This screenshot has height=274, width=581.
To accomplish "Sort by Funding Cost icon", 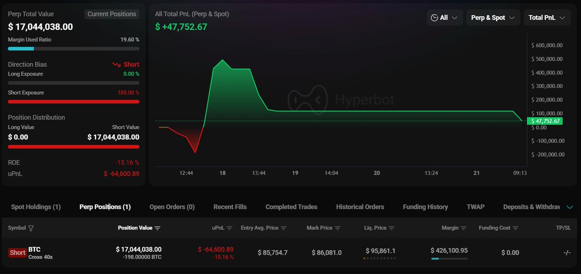I will tap(515, 228).
